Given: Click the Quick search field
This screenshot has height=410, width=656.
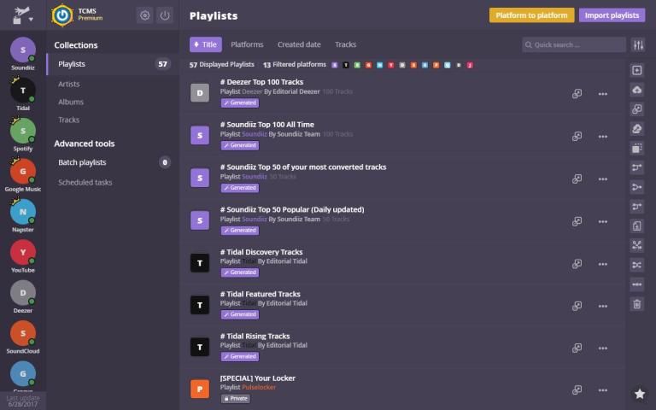Looking at the screenshot, I should [574, 44].
